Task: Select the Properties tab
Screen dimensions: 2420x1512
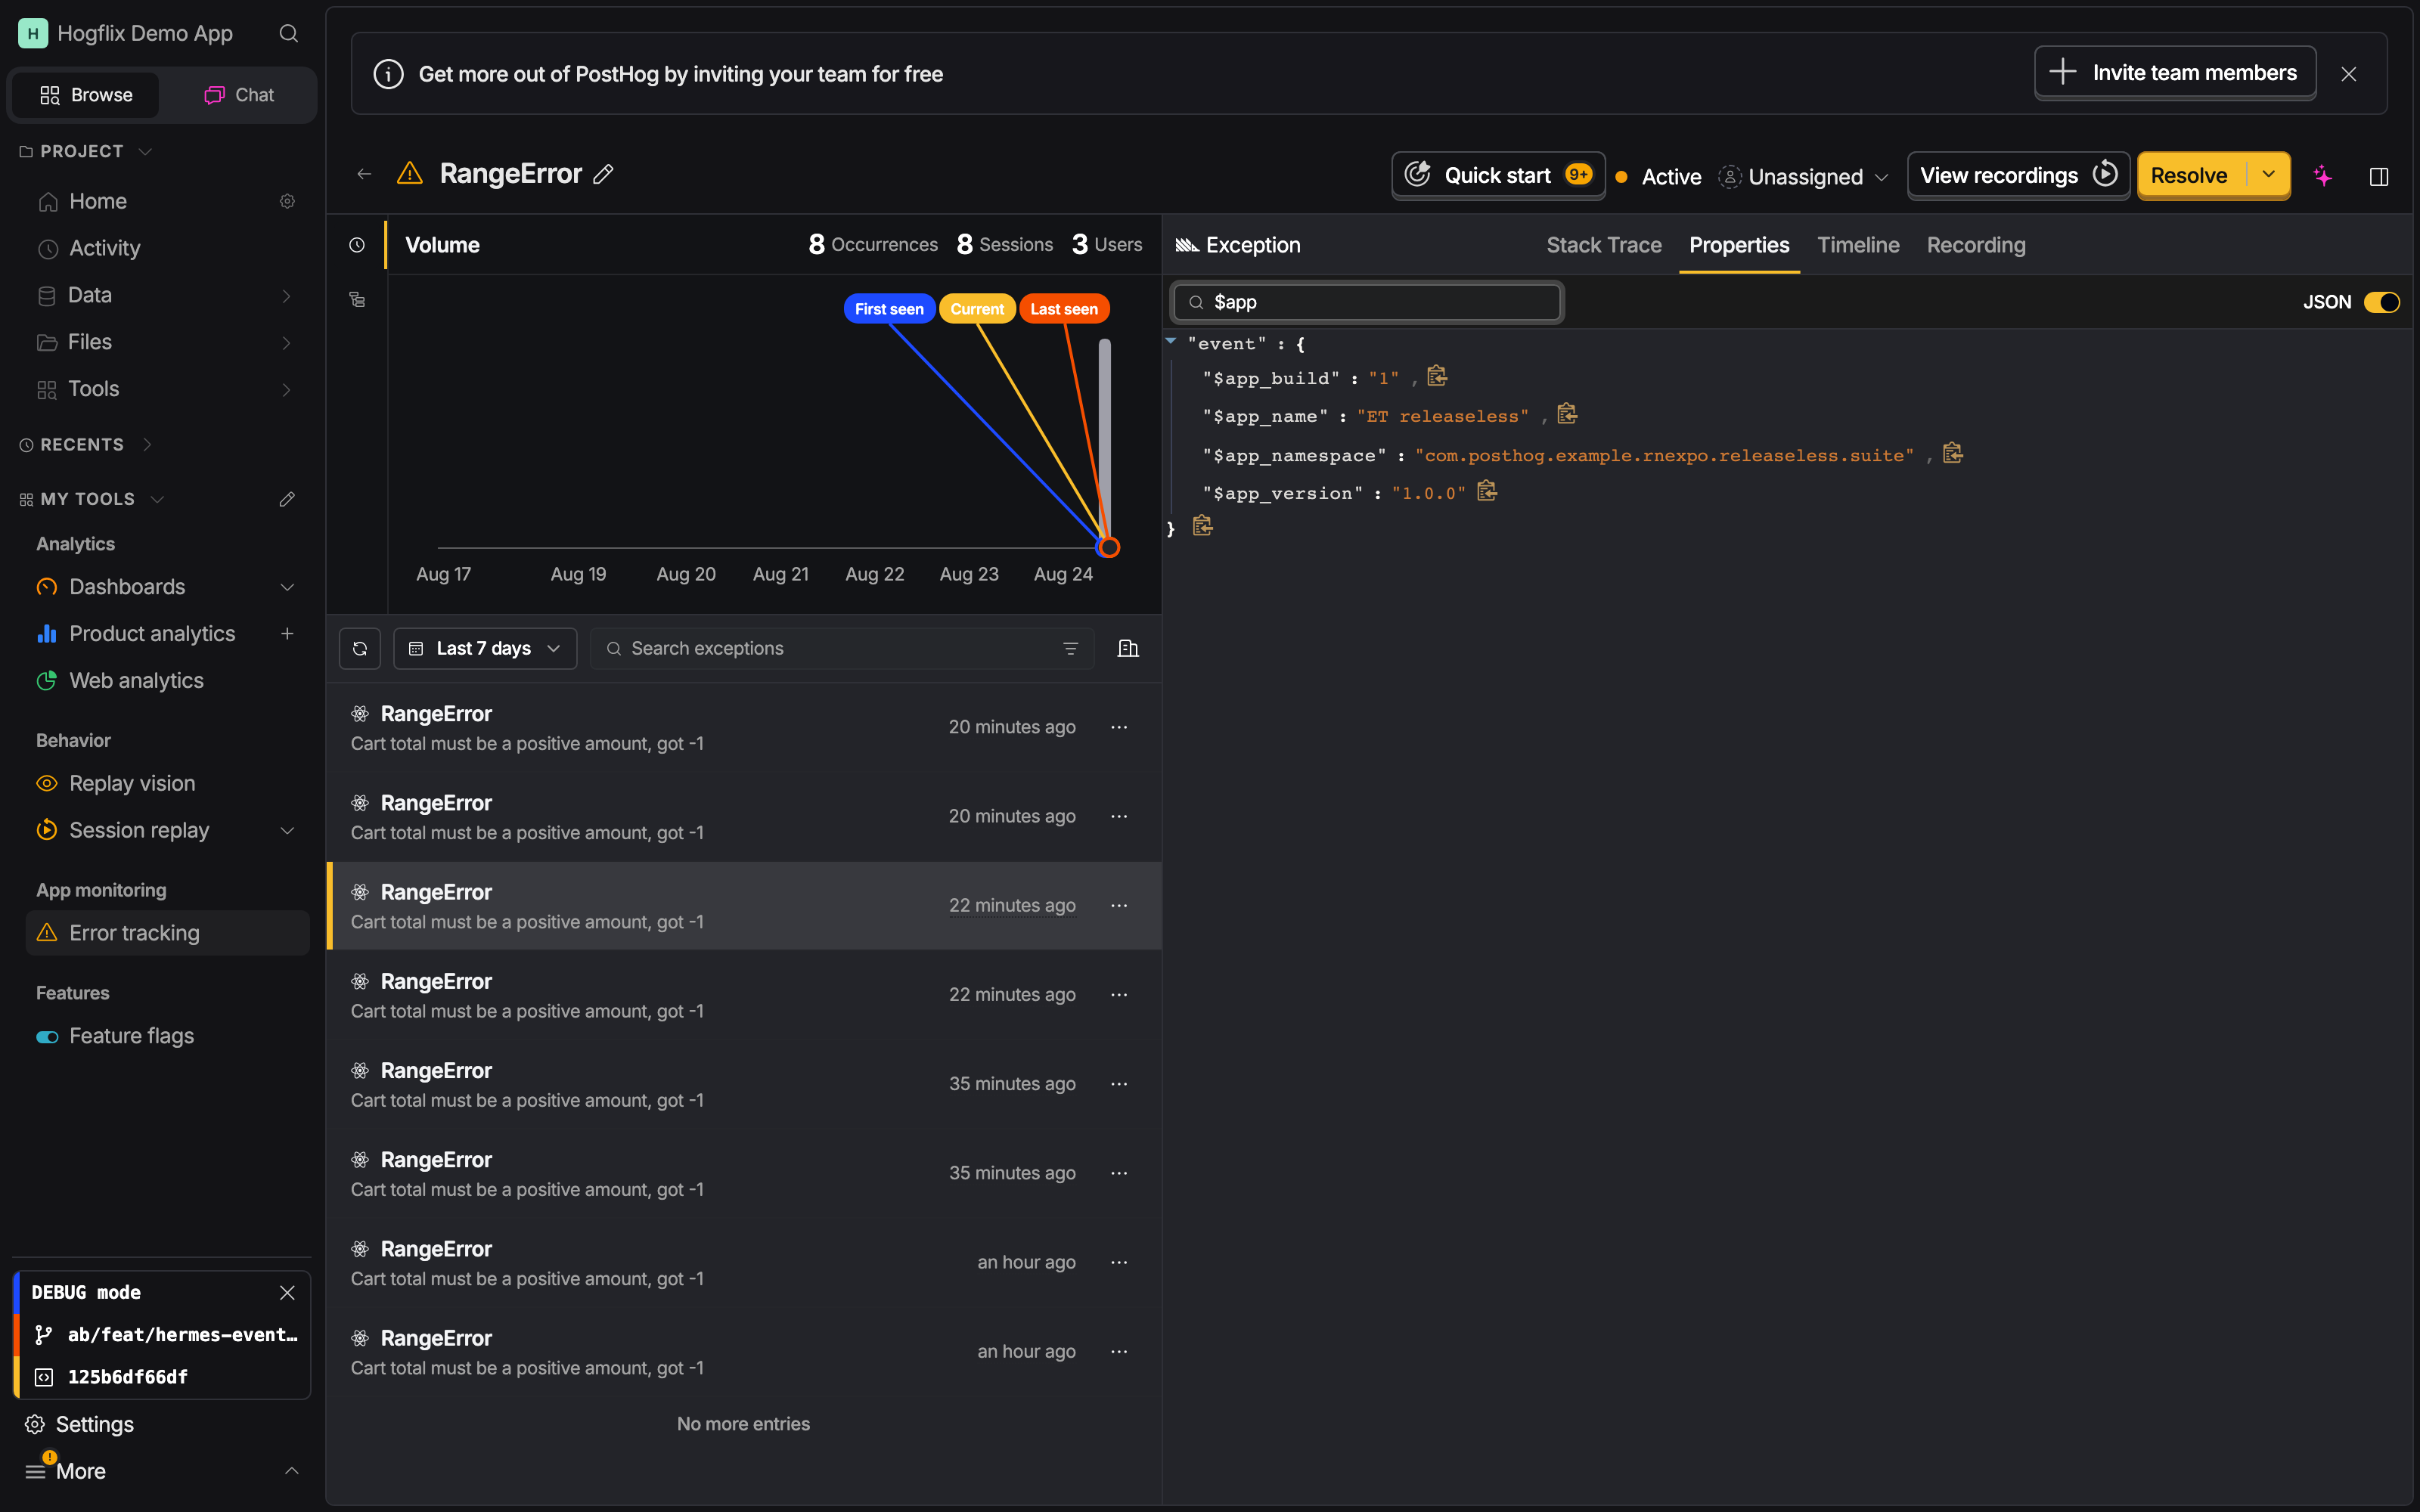Action: 1739,245
